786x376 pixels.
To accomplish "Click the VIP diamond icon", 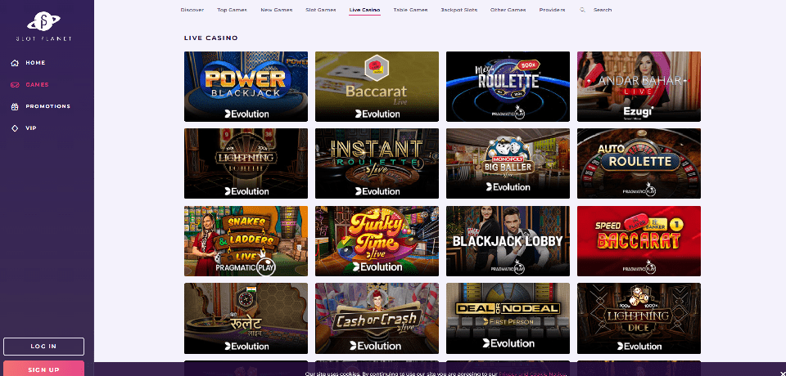I will 15,128.
